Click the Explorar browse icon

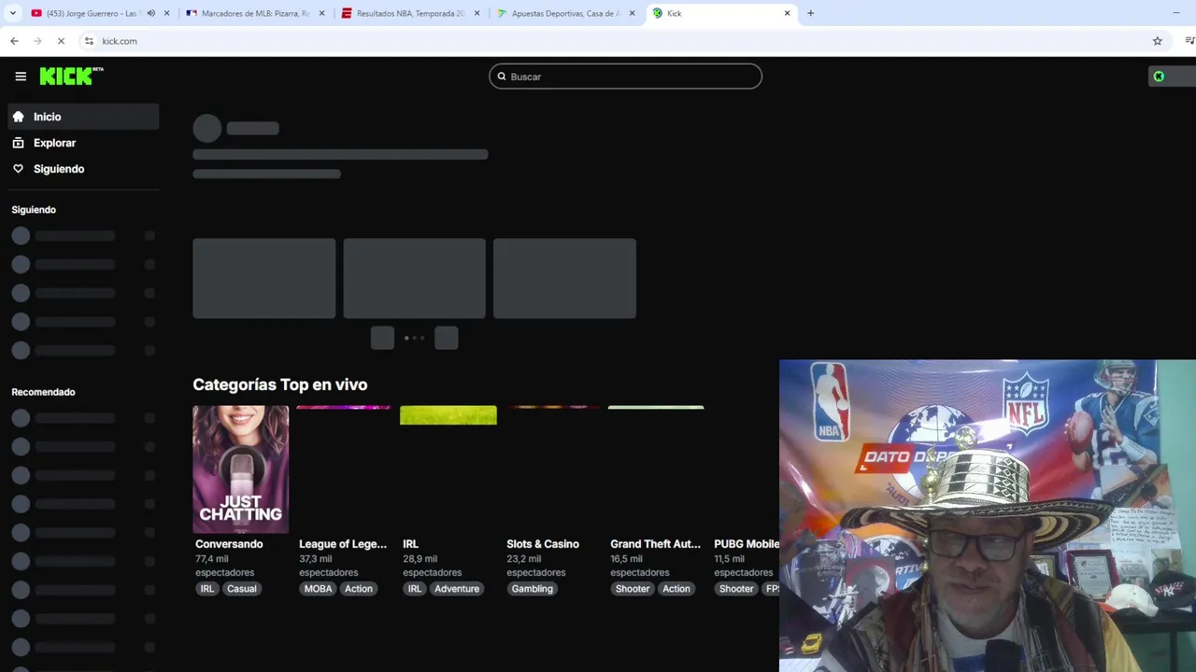click(18, 143)
